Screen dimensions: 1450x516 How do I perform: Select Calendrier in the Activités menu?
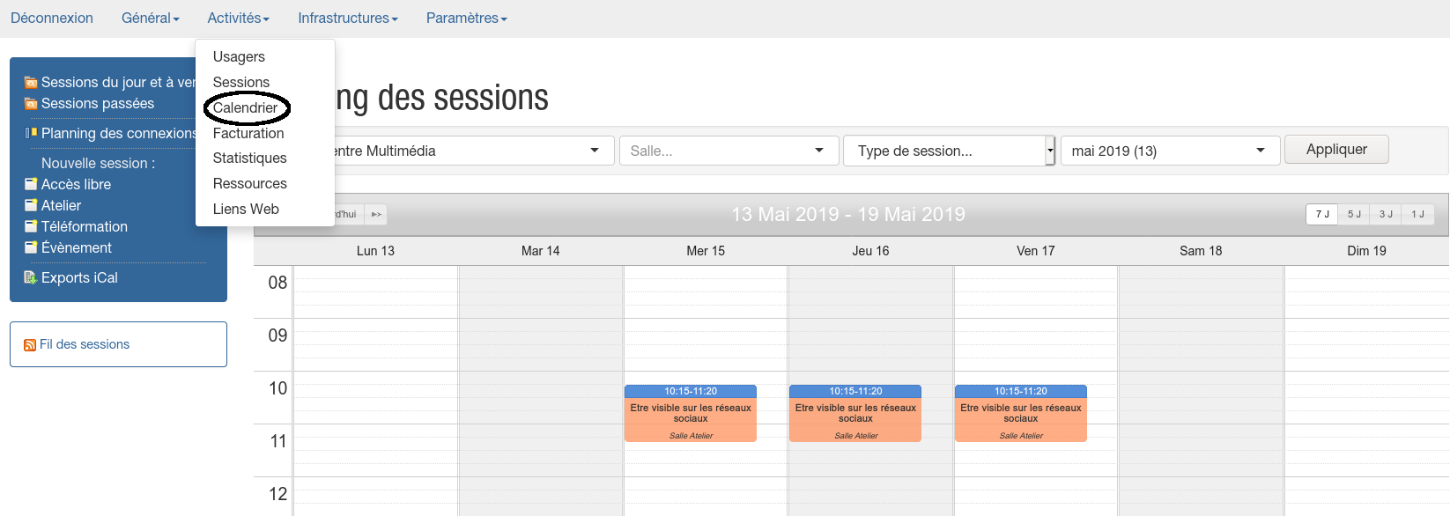point(245,107)
